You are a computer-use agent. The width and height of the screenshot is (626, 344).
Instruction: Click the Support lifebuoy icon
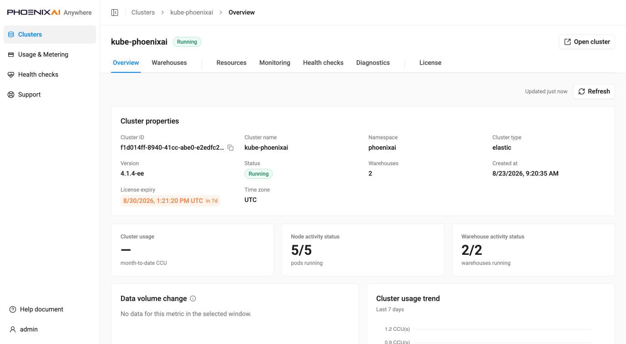click(11, 95)
